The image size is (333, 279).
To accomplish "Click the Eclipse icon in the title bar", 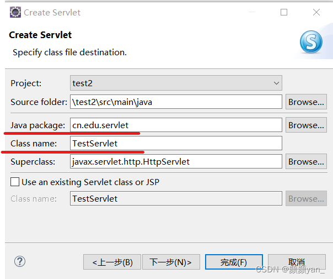I will (15, 12).
